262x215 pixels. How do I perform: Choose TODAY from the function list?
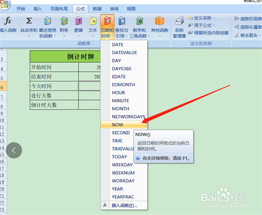tap(117, 157)
